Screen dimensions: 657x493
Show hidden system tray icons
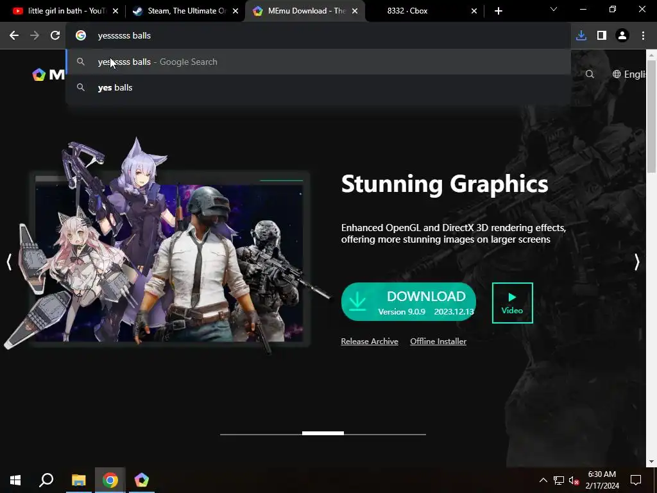543,480
